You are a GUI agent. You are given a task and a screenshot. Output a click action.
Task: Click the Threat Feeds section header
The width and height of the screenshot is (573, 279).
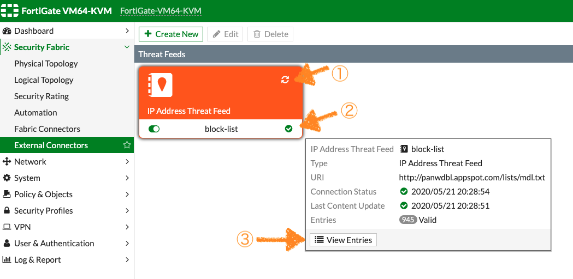point(353,54)
